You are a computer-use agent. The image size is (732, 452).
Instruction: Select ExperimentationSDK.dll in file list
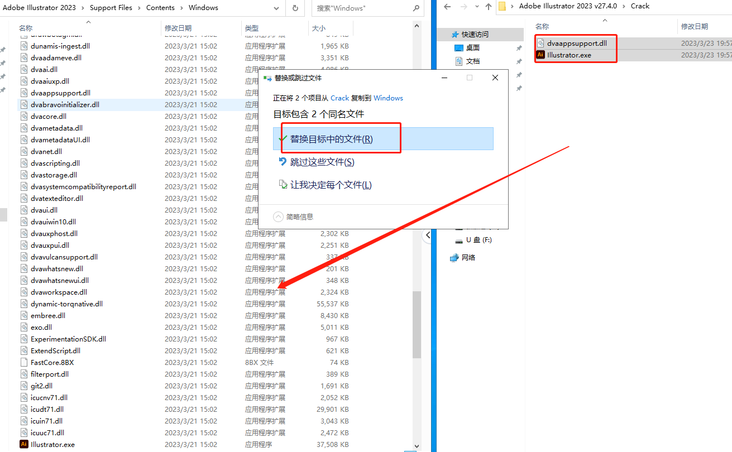click(68, 339)
